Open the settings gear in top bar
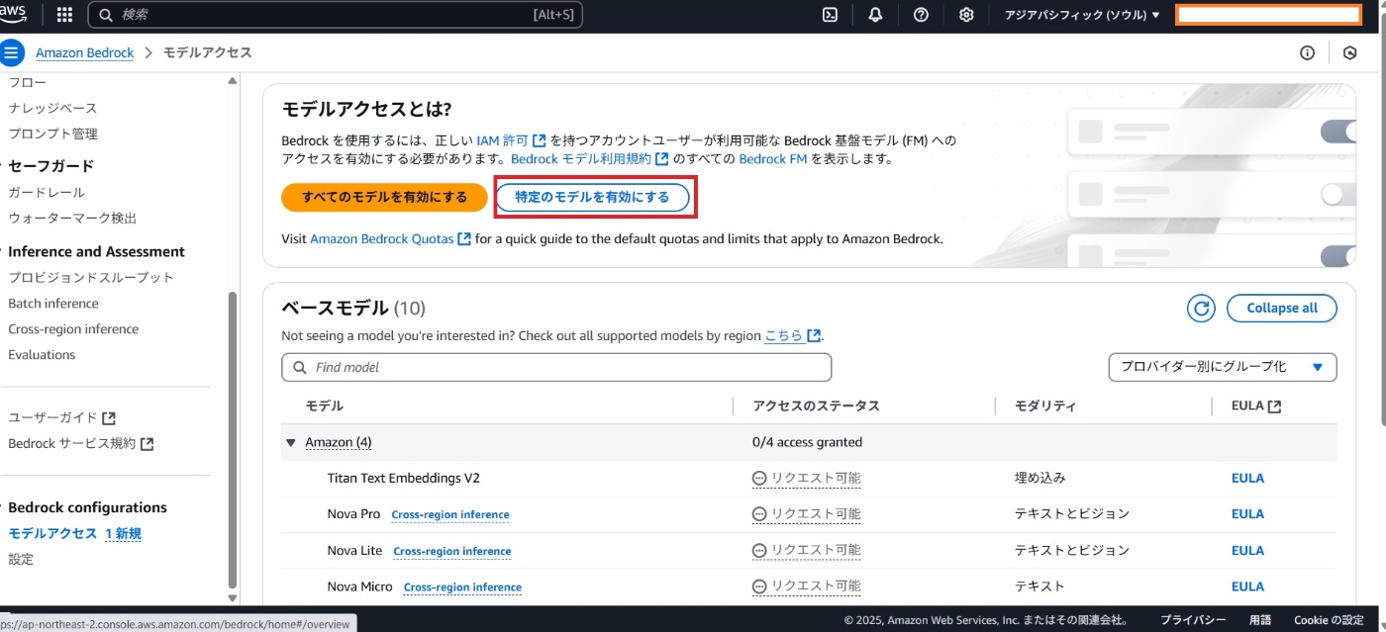 [x=966, y=15]
